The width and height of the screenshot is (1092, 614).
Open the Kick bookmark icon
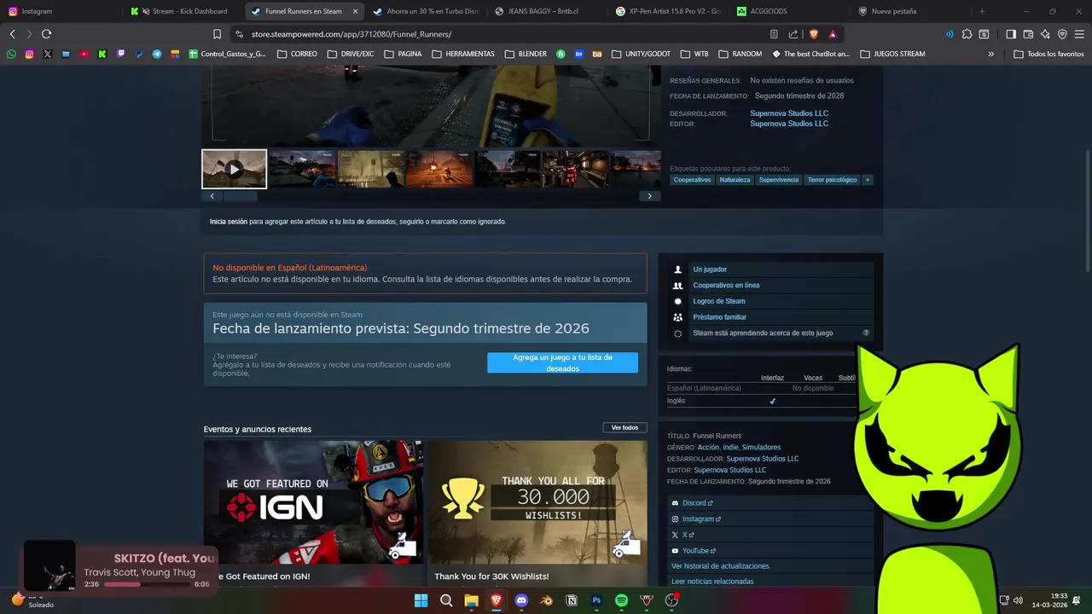[102, 54]
